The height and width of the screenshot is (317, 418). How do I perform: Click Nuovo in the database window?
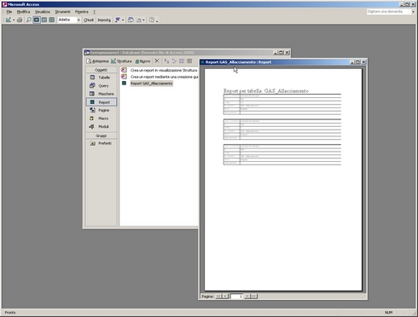tap(142, 61)
